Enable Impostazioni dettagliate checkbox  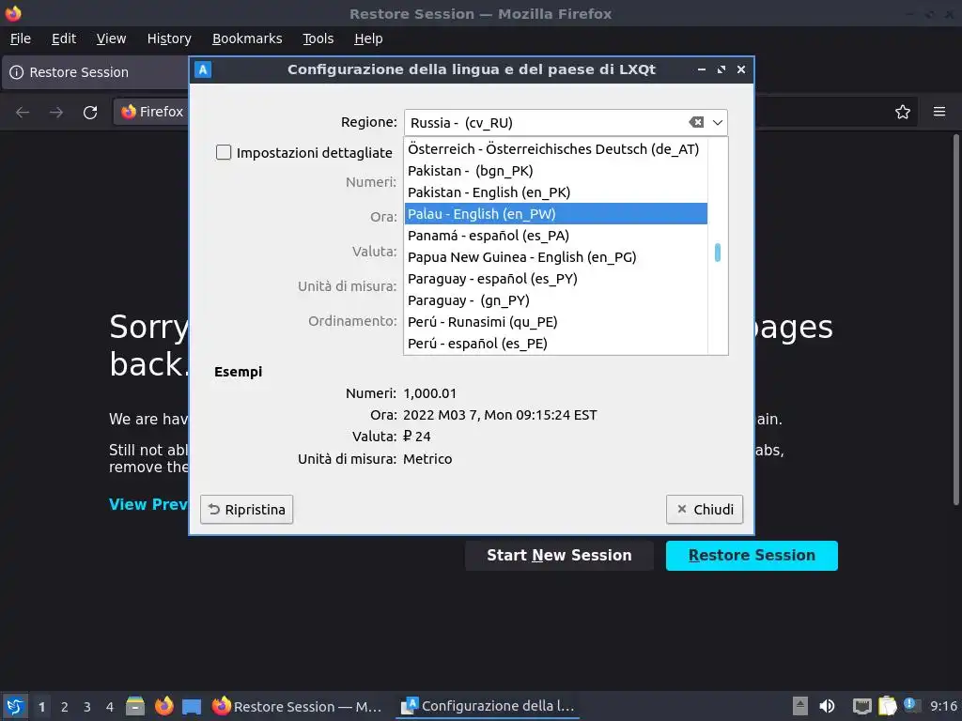pyautogui.click(x=224, y=153)
